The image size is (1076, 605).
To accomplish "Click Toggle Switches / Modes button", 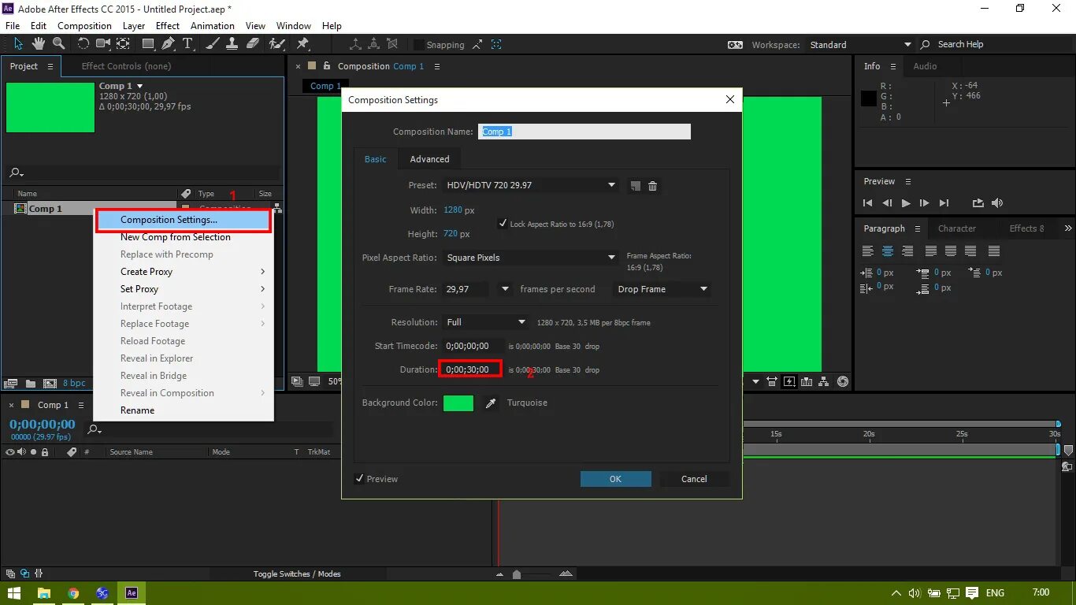I will (297, 574).
